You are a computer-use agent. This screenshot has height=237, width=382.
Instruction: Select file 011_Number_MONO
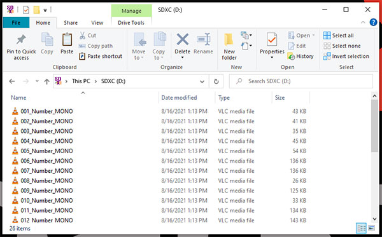tap(46, 210)
